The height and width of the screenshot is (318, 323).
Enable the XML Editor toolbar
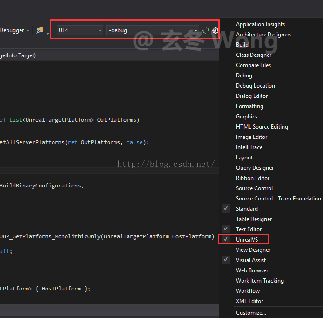[x=249, y=301]
